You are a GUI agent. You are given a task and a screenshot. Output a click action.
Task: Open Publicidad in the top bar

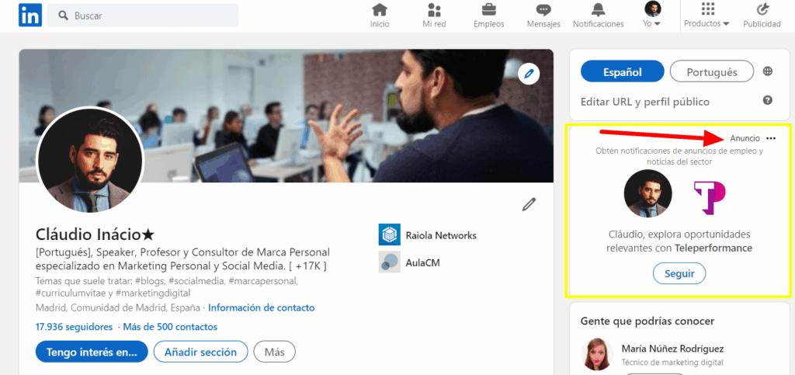click(762, 16)
